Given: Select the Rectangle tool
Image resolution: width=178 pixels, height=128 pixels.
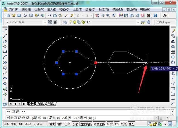Looking at the screenshot, I should (5, 52).
